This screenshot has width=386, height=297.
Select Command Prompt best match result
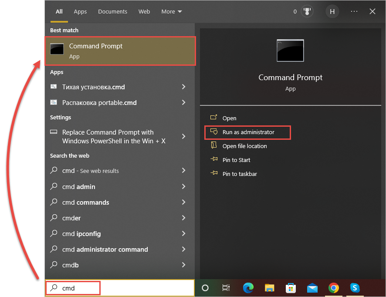point(120,51)
